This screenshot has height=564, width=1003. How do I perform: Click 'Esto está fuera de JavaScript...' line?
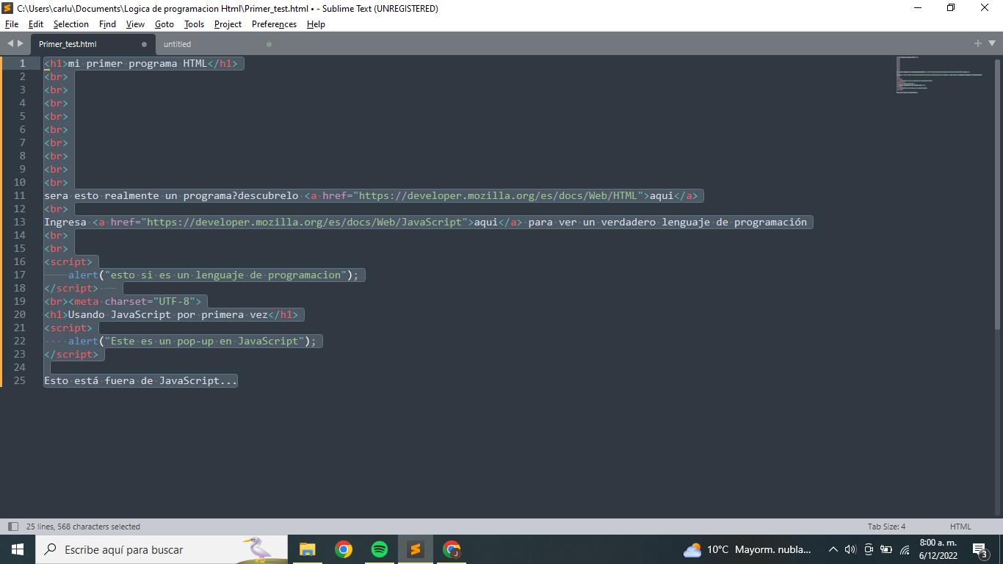pyautogui.click(x=141, y=380)
